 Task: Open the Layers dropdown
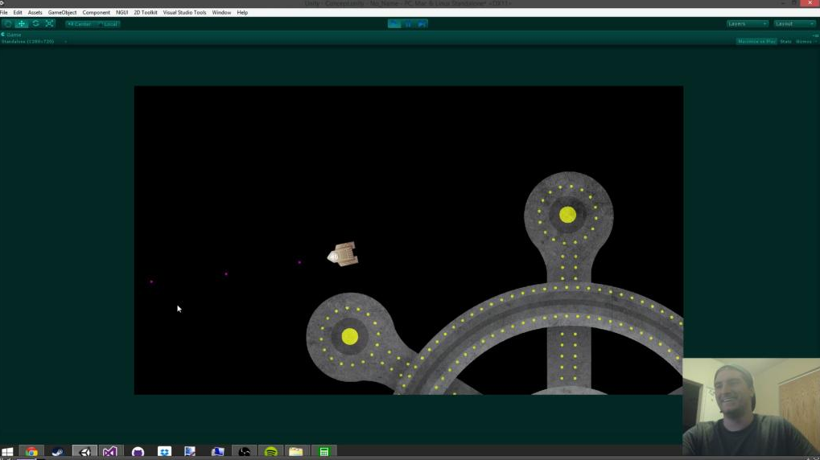coord(748,23)
